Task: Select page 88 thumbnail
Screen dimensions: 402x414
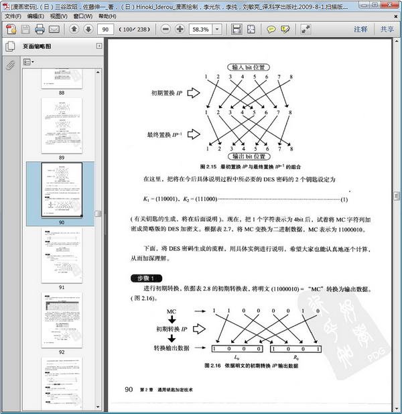Action: pos(62,79)
